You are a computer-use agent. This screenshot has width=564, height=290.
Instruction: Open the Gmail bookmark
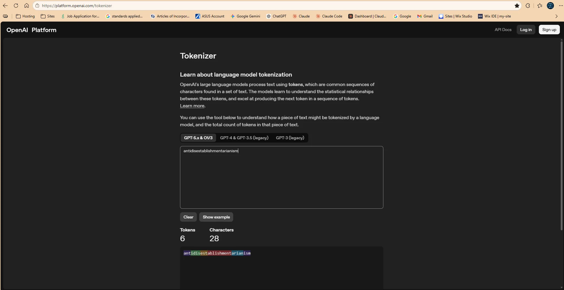[x=425, y=16]
